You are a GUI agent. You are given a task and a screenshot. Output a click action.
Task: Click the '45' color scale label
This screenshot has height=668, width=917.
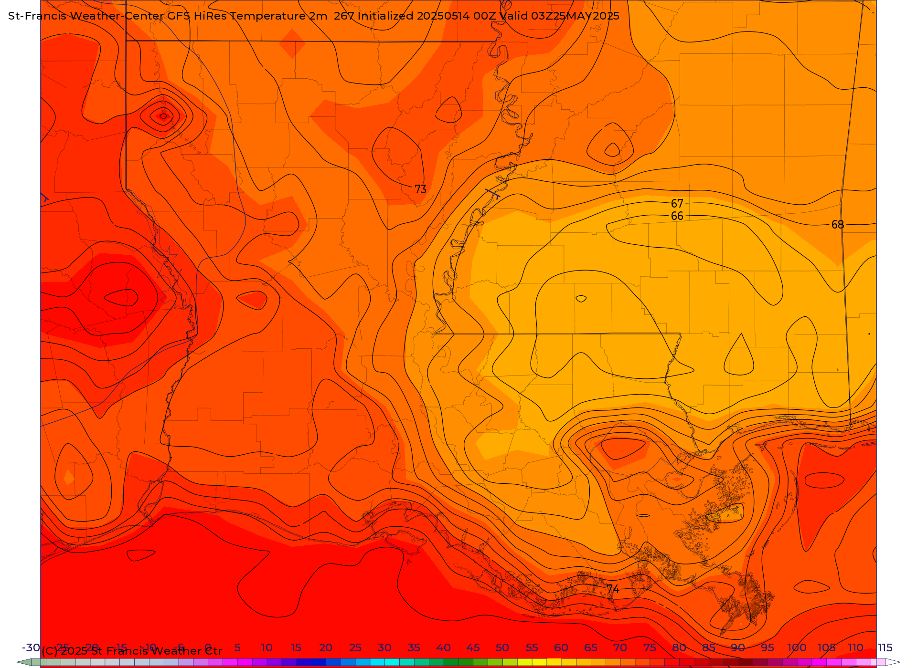click(473, 647)
